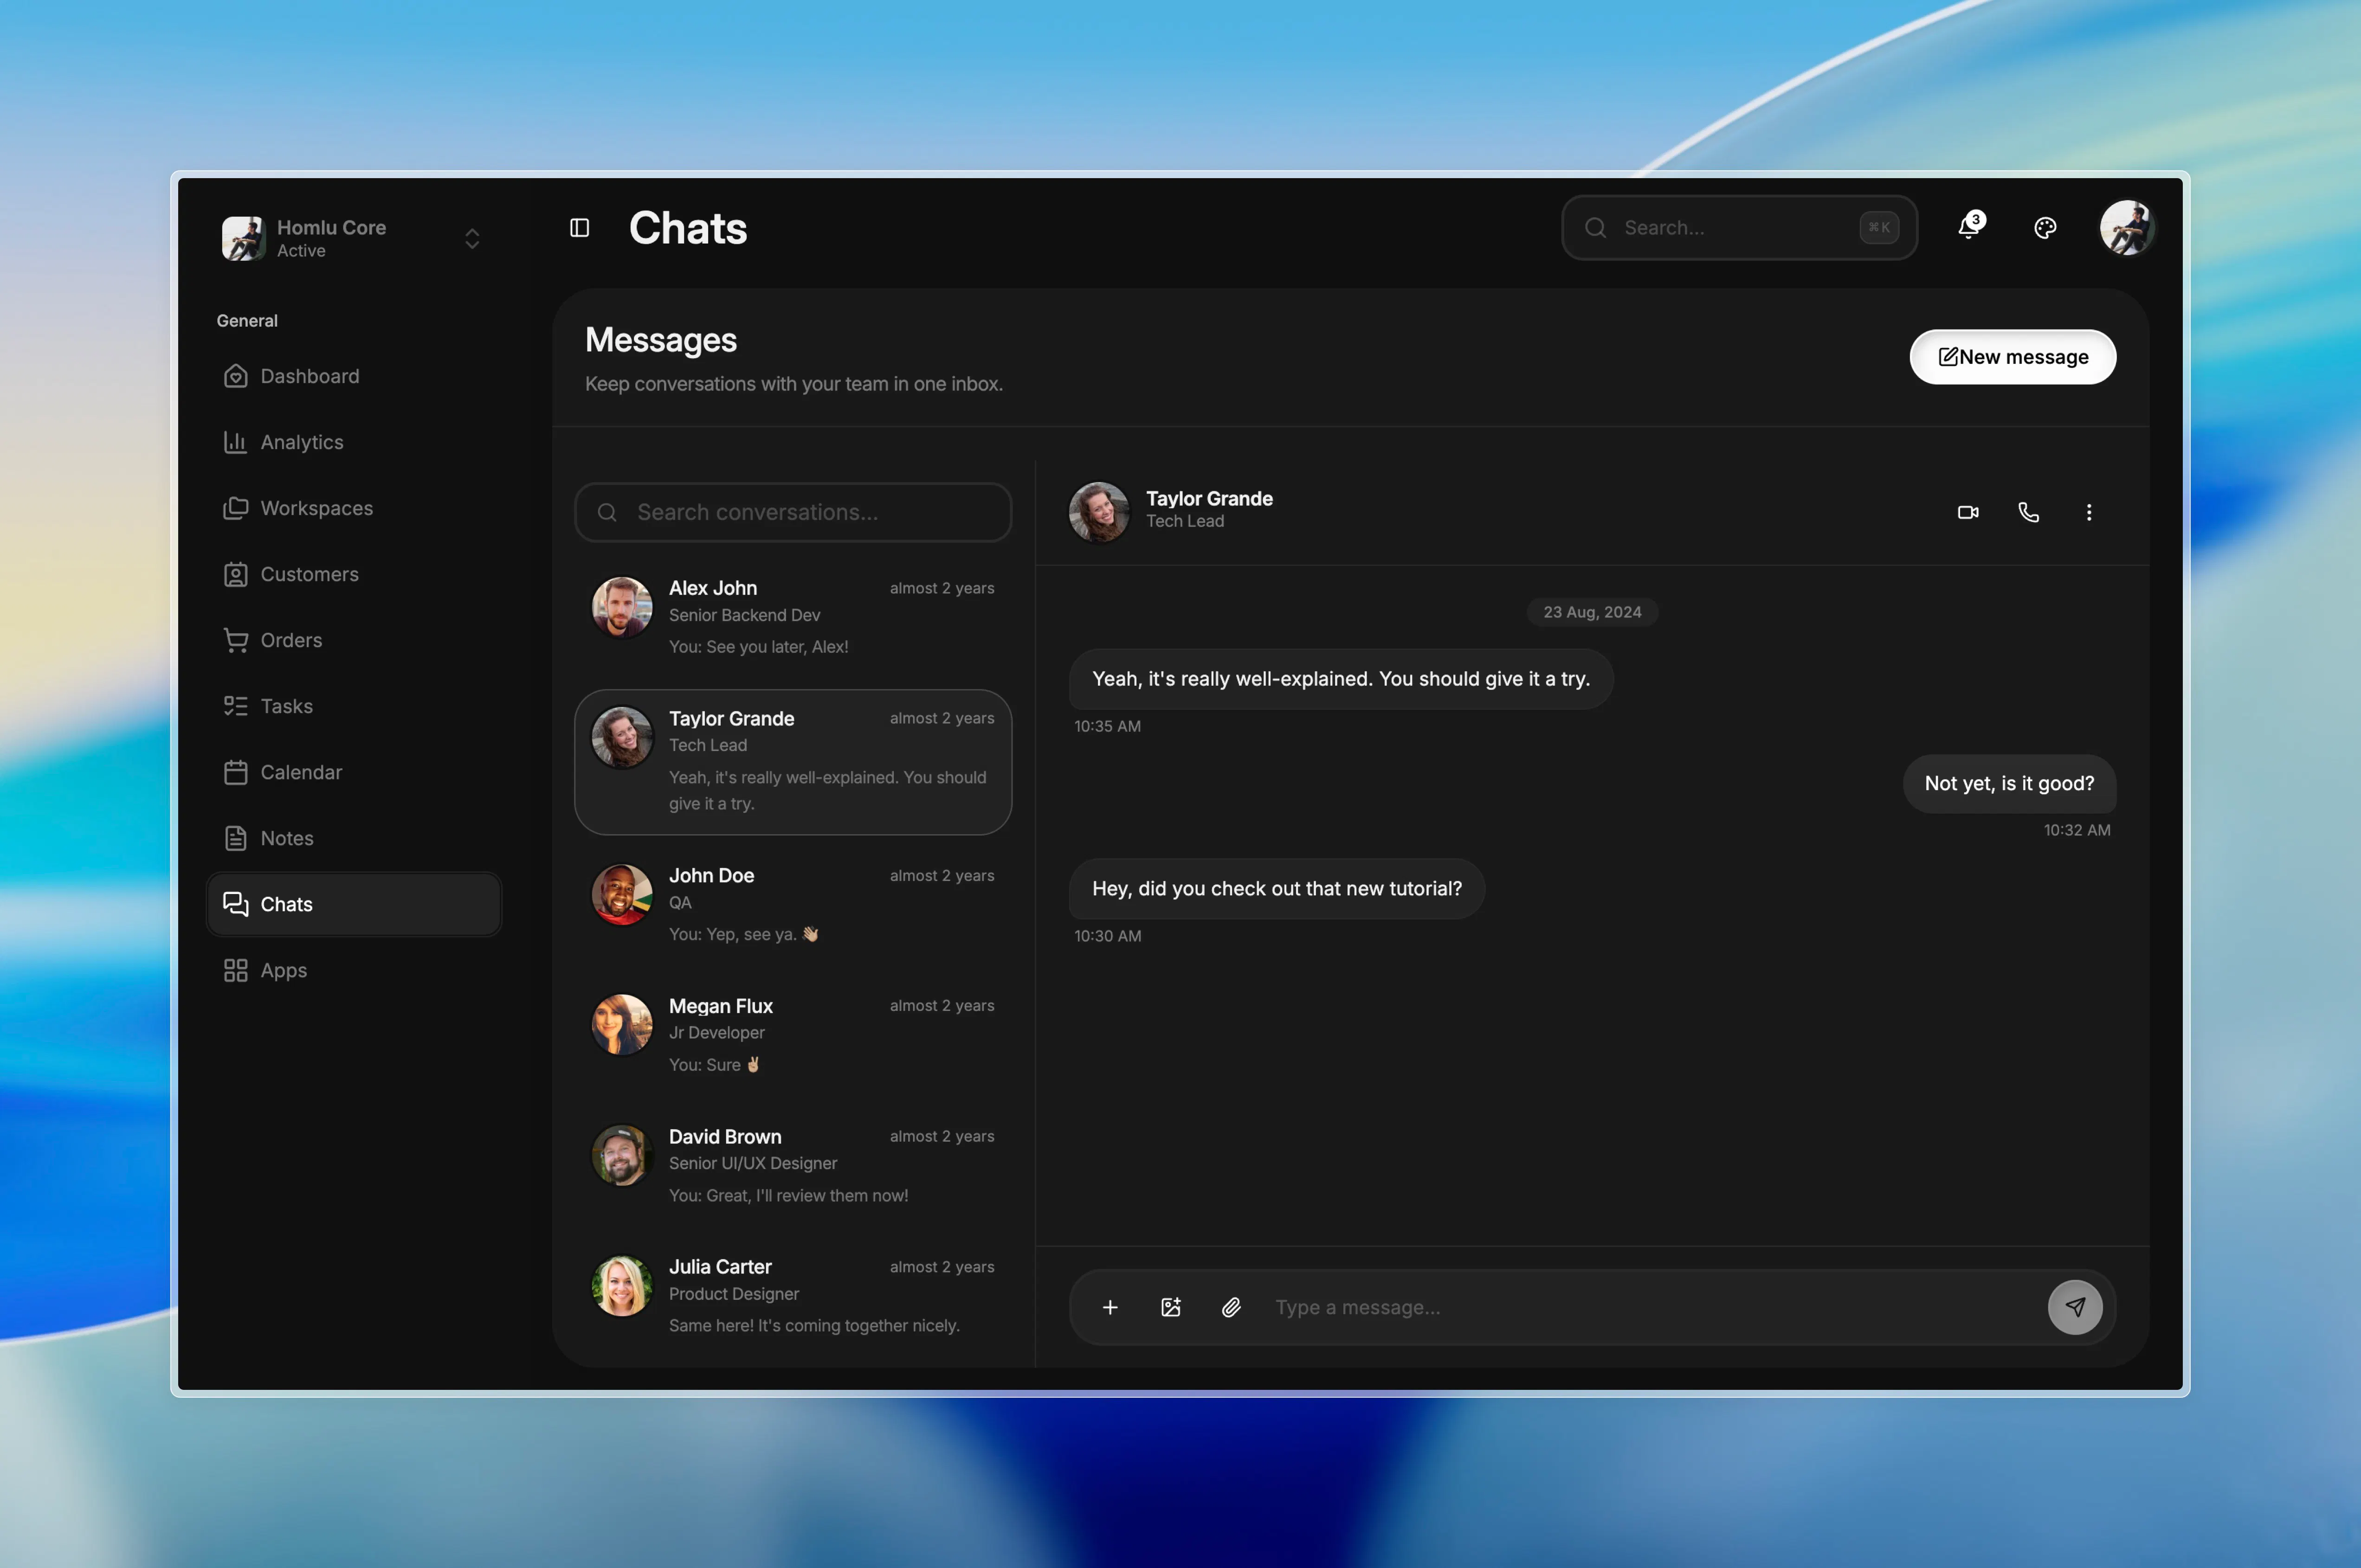Click Alex John's avatar
Screen dimensions: 2361x1568
[x=622, y=606]
